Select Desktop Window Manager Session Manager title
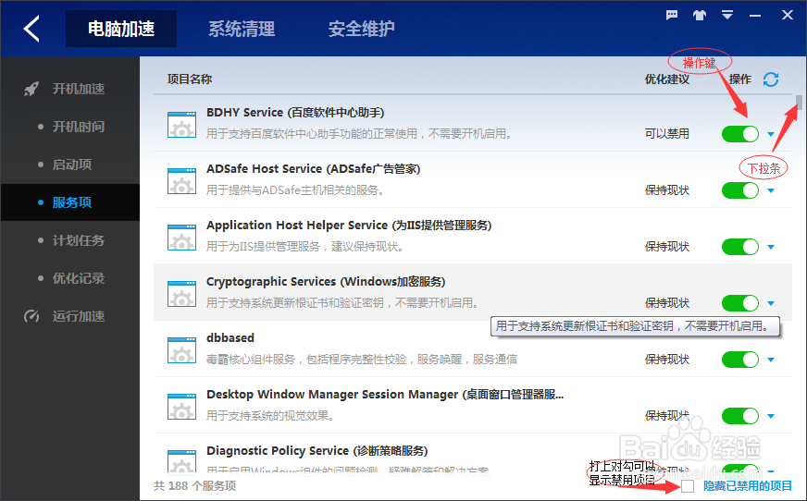Viewport: 807px width, 501px height. [x=385, y=395]
